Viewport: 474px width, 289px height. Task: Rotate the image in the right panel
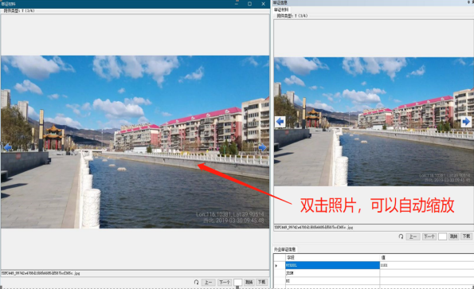(401, 236)
